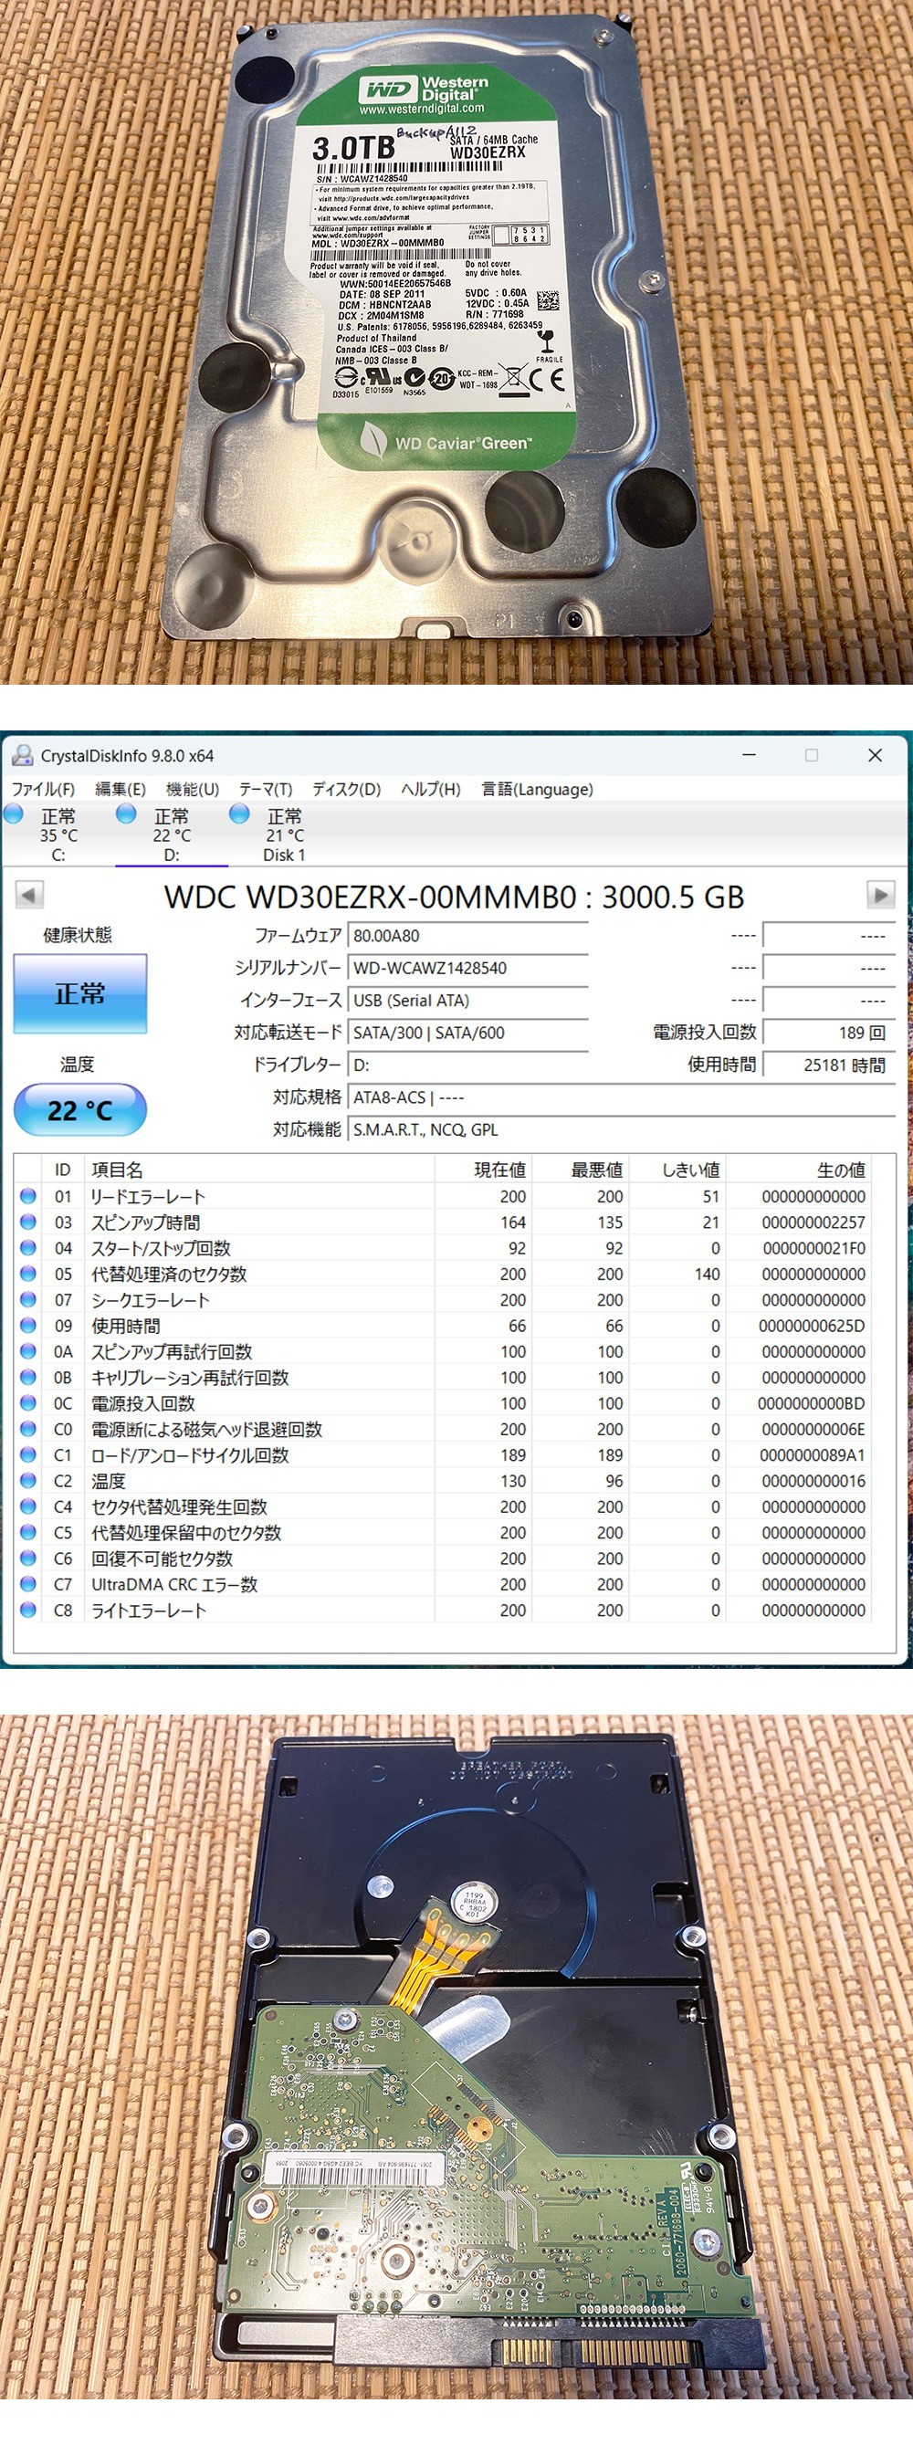
Task: Click the CrystalDiskInfo app icon in title bar
Action: [x=21, y=756]
